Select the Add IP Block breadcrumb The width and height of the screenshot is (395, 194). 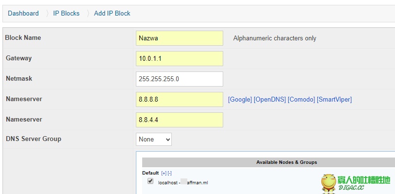(x=112, y=13)
